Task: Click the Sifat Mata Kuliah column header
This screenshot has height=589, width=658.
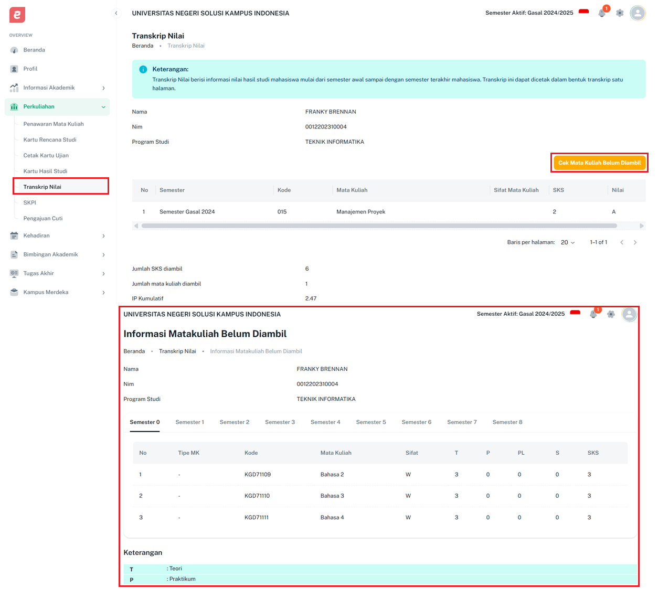Action: pyautogui.click(x=516, y=190)
